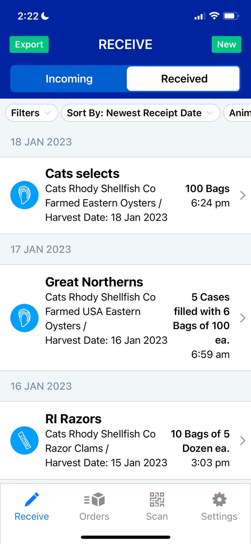Tap the green New button
This screenshot has height=544, width=251.
(x=226, y=45)
